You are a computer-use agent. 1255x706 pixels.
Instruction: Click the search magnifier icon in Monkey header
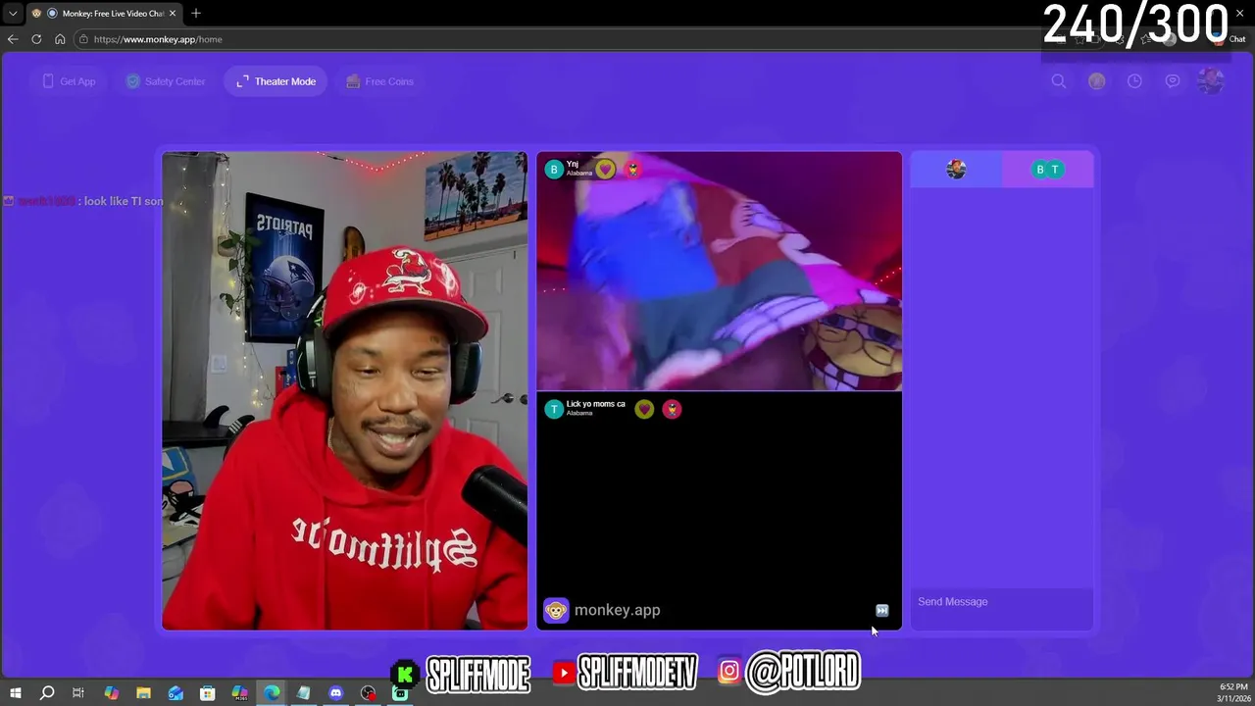[x=1059, y=81]
